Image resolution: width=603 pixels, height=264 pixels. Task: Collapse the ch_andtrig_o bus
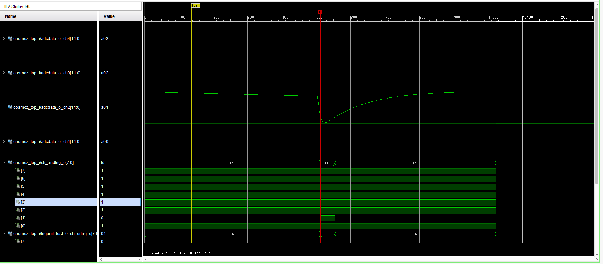[4, 163]
